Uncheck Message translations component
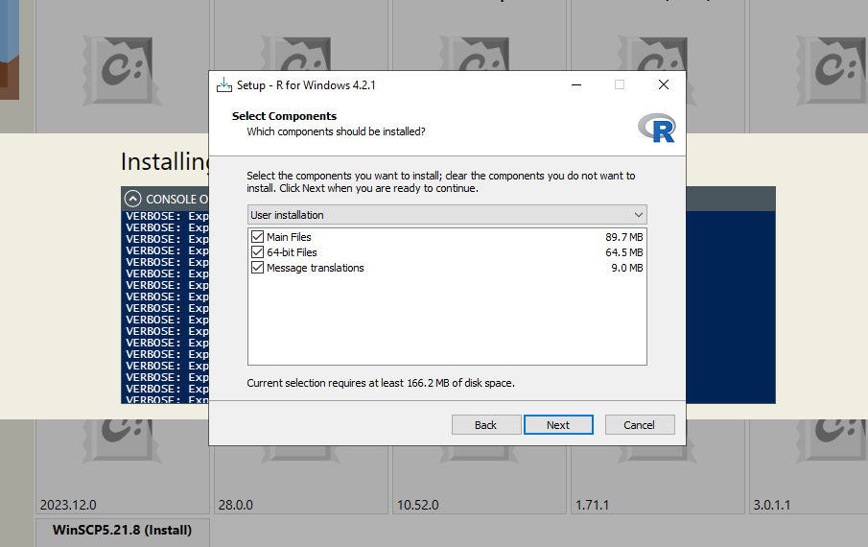Image resolution: width=868 pixels, height=547 pixels. (257, 268)
